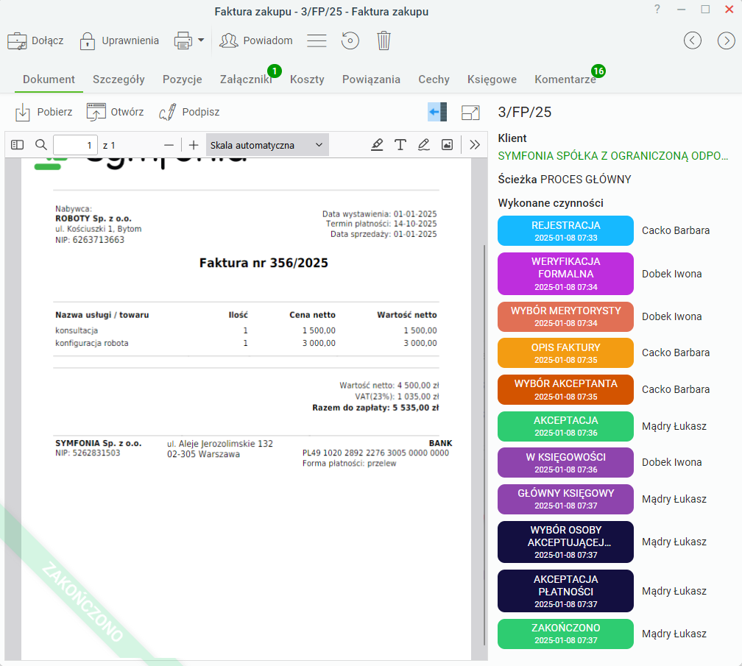The height and width of the screenshot is (666, 742).
Task: Open client SYMFONIA SPÓŁKA link
Action: 612,156
